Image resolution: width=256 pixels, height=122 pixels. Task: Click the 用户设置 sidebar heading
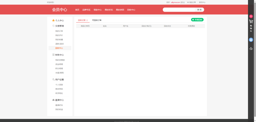click(x=59, y=79)
